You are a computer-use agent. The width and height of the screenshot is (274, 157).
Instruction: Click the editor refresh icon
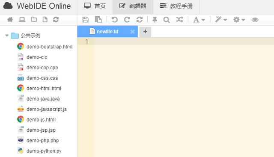(x=140, y=20)
